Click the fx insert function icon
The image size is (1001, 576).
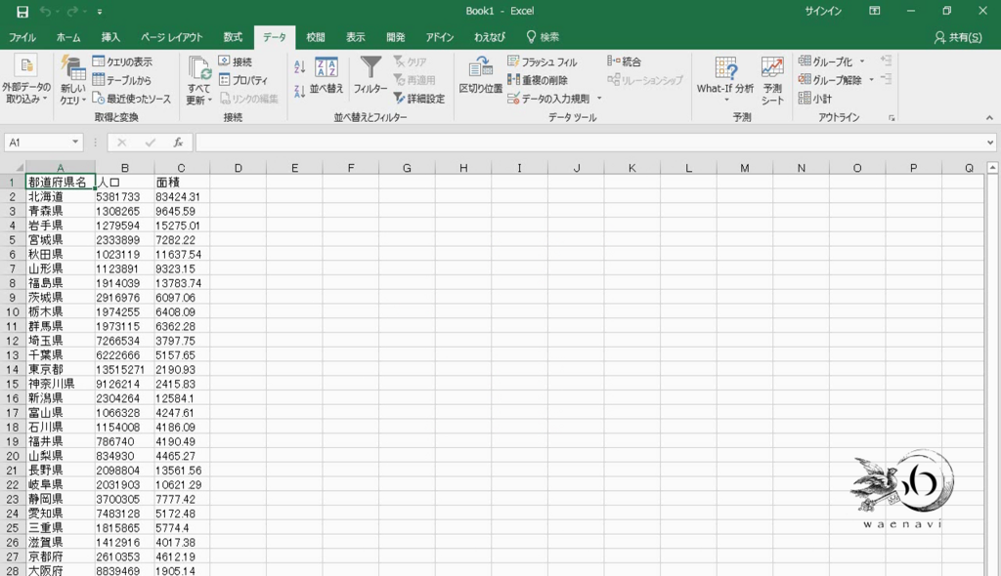click(178, 143)
